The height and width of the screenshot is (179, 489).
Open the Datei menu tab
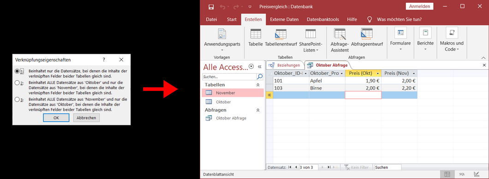tap(211, 19)
